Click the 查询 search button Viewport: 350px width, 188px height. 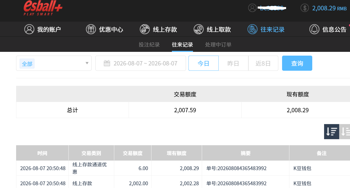(x=297, y=63)
